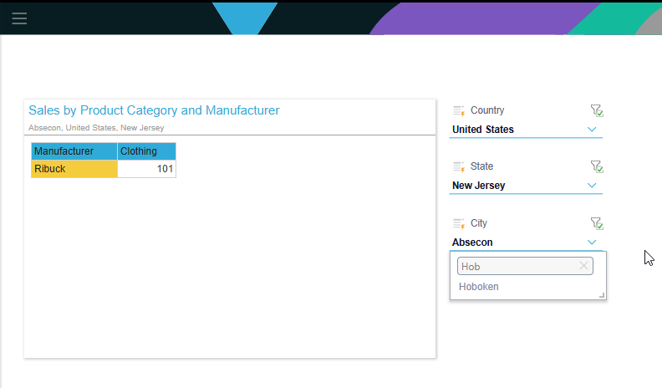The height and width of the screenshot is (388, 662).
Task: Click the yellow Ribuck row cell
Action: [x=74, y=169]
